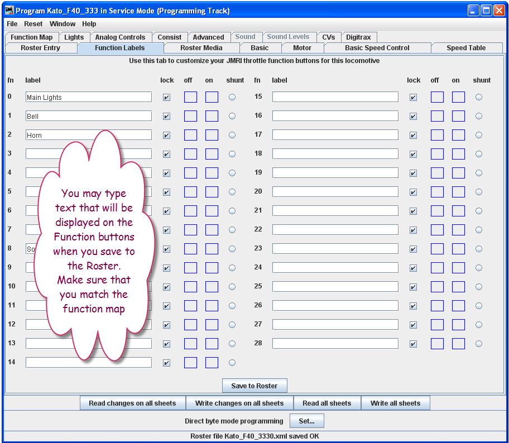Open the File menu
The image size is (509, 443).
pos(11,24)
